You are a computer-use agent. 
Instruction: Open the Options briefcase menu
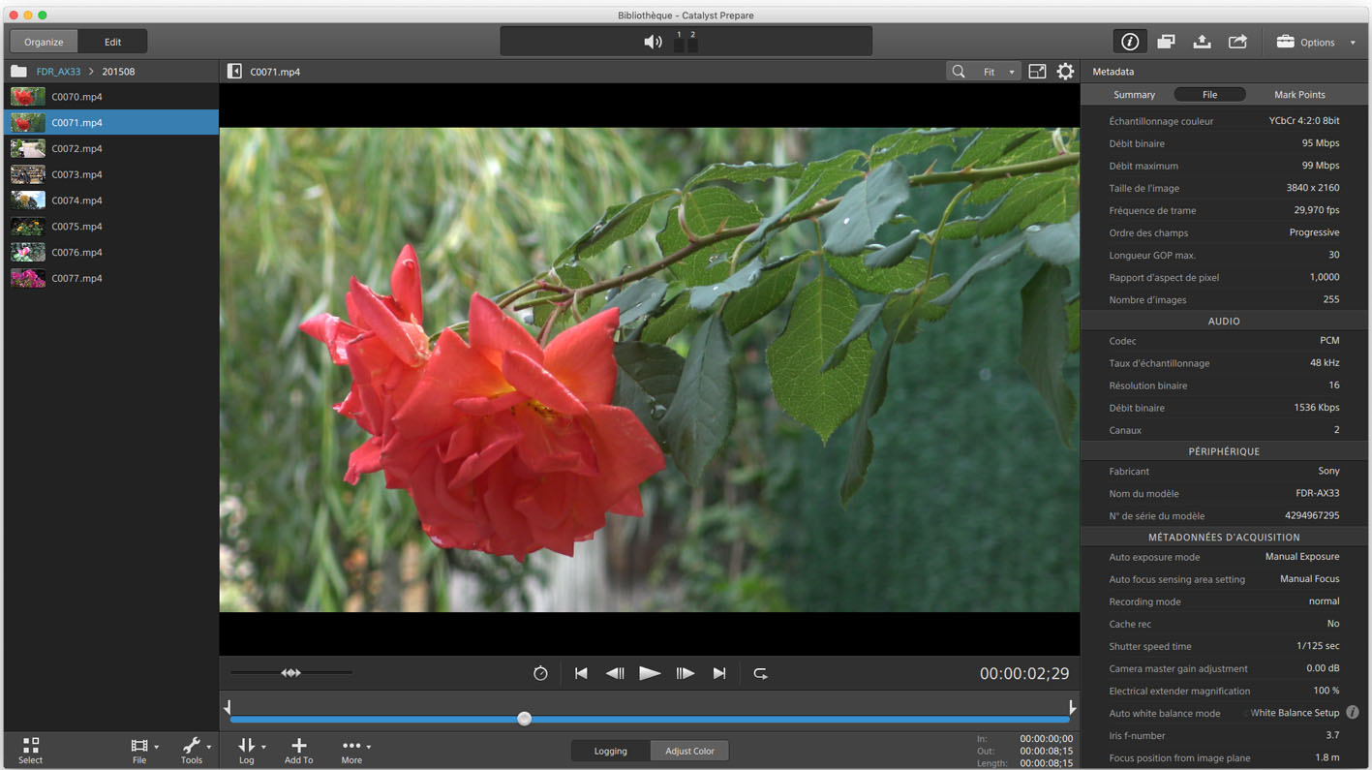tap(1315, 42)
